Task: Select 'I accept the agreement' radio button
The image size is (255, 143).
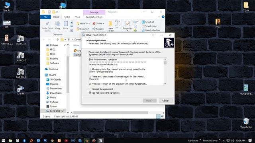Action: pyautogui.click(x=90, y=89)
